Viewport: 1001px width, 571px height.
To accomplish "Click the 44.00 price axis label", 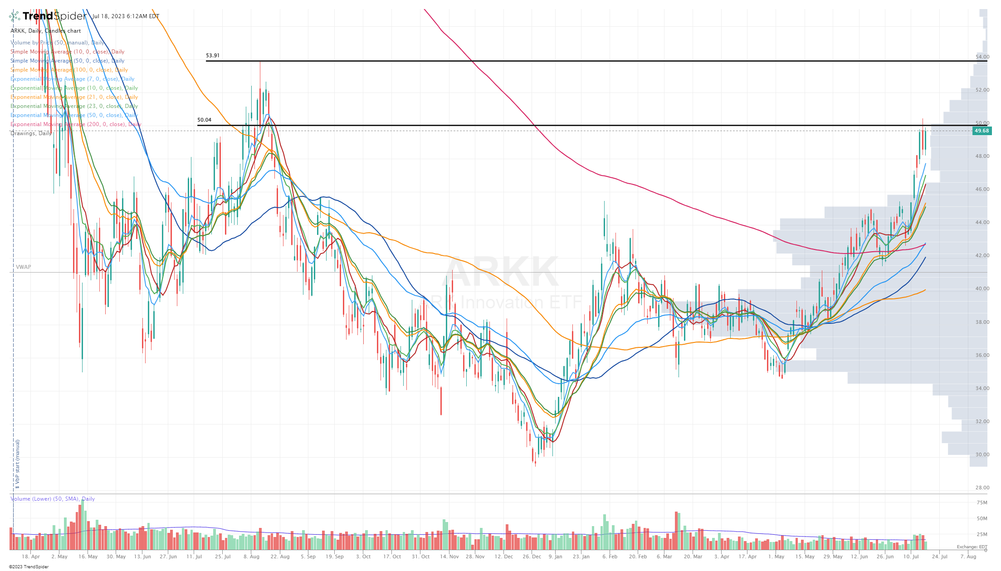I will click(x=982, y=223).
